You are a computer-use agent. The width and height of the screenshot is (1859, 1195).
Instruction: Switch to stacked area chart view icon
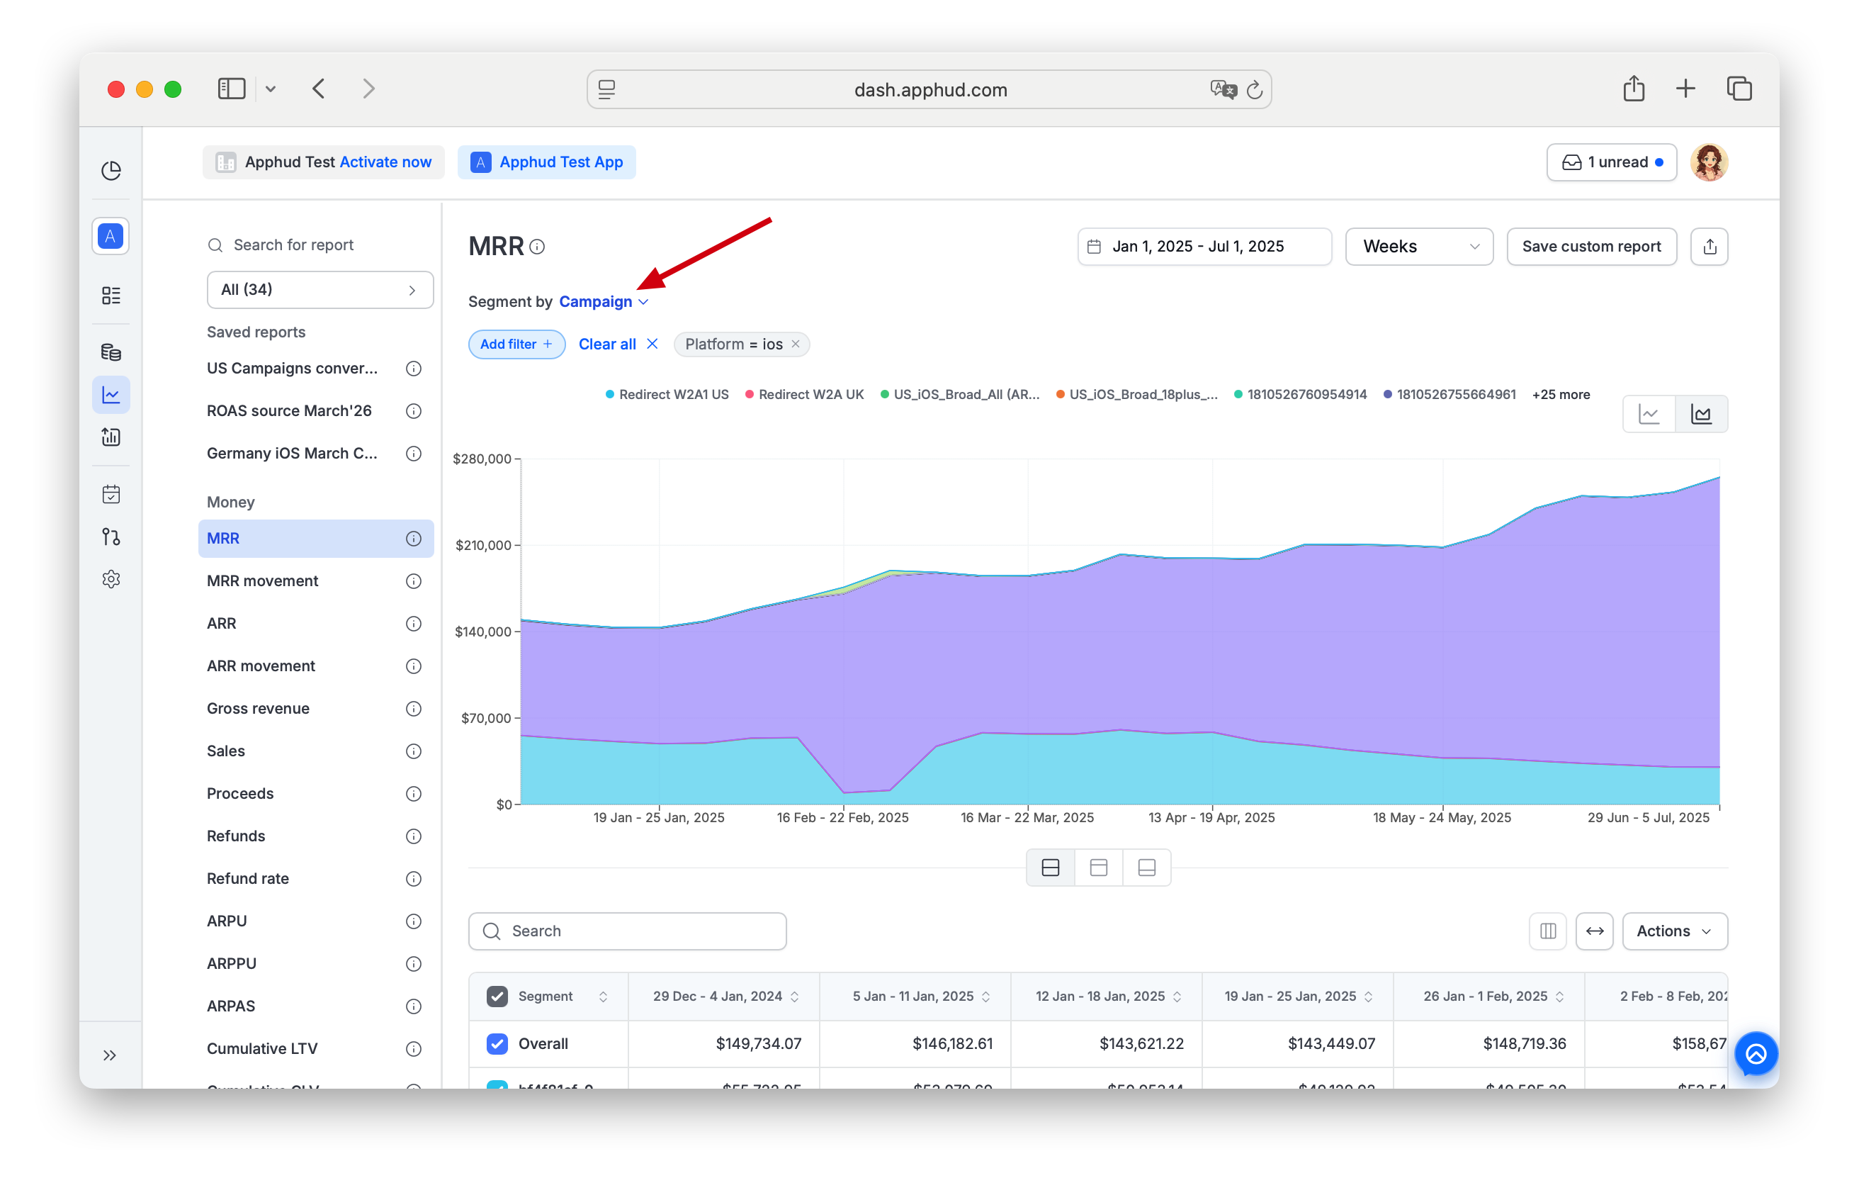(x=1701, y=415)
